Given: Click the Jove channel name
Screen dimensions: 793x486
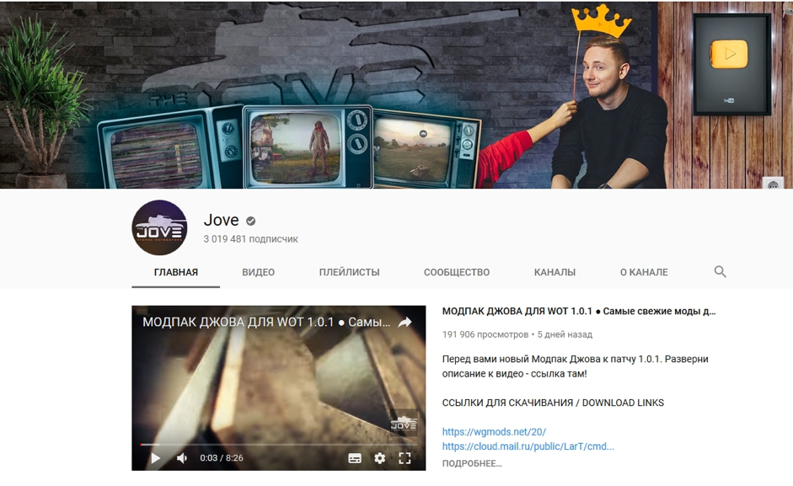Looking at the screenshot, I should (221, 220).
